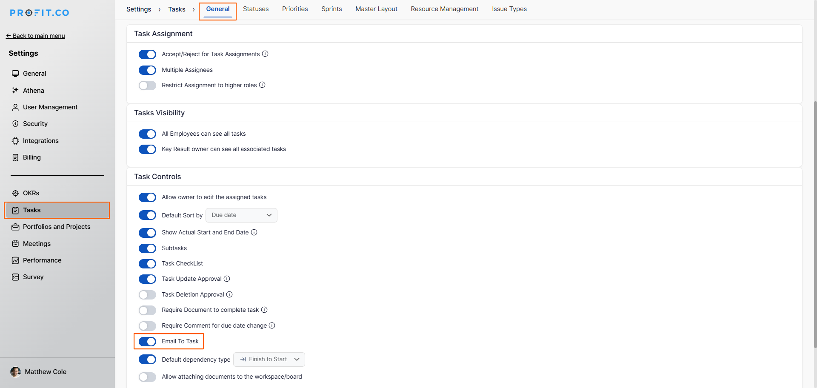Screen dimensions: 817x388
Task: Click the Meetings calendar icon
Action: point(15,244)
